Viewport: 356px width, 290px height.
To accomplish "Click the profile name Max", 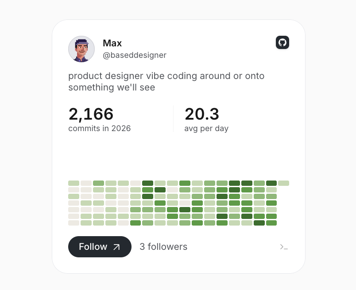I will click(112, 43).
